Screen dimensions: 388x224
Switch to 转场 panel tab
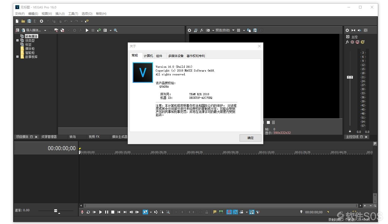[73, 137]
